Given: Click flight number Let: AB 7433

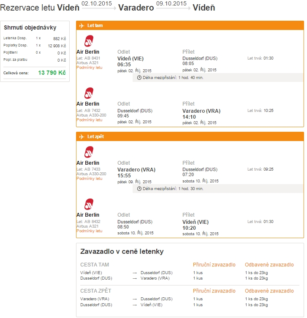Looking at the screenshot, I should click(88, 169).
